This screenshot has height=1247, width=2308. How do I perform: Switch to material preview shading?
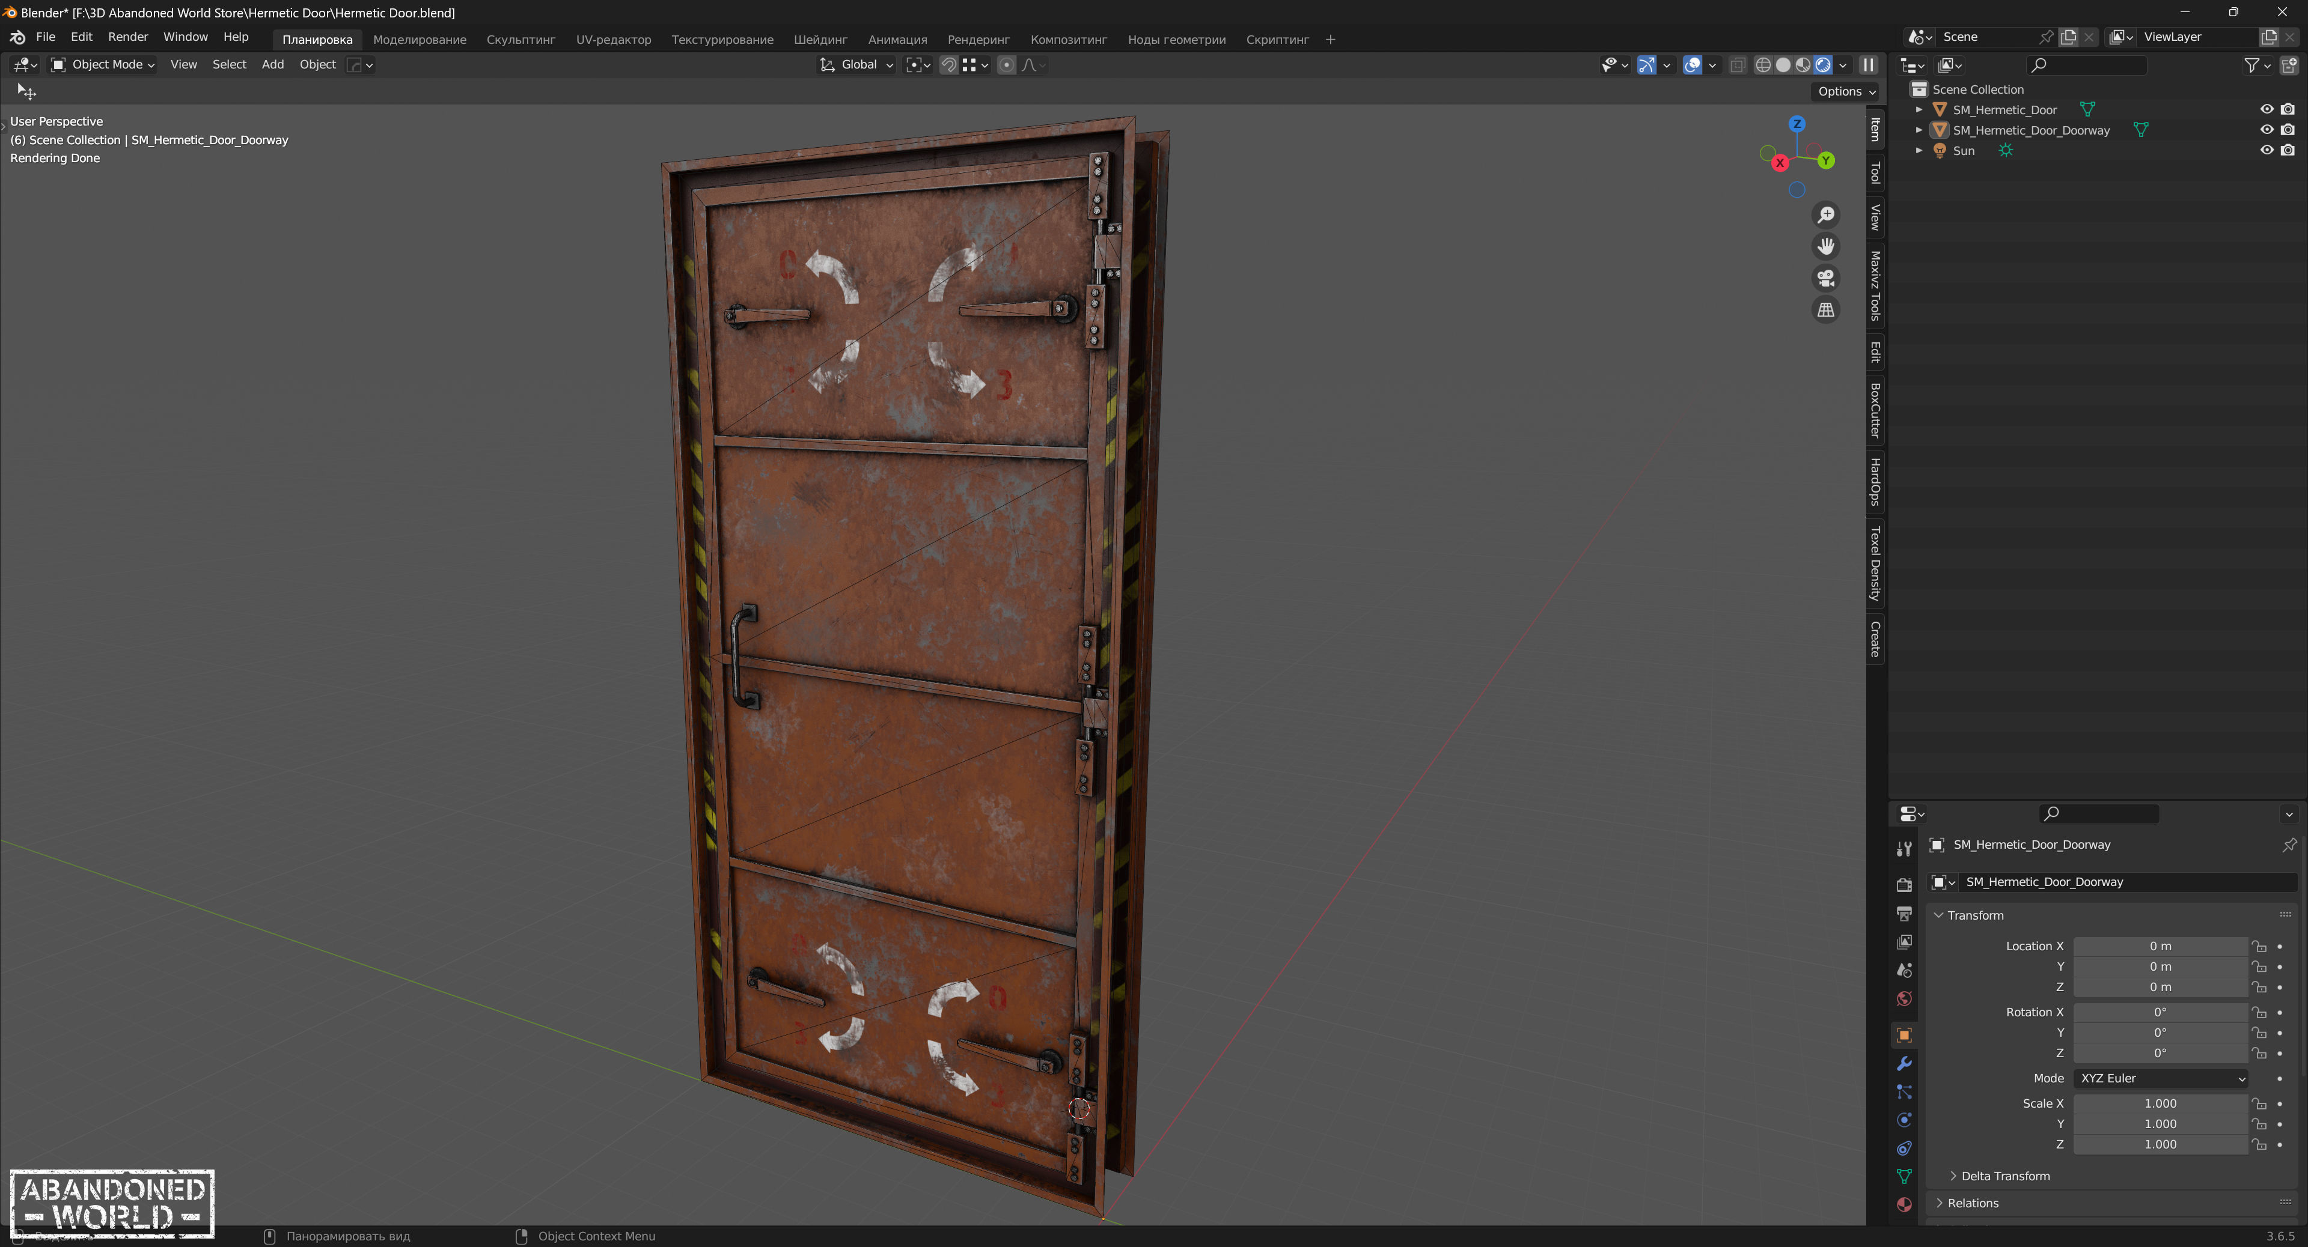point(1803,64)
